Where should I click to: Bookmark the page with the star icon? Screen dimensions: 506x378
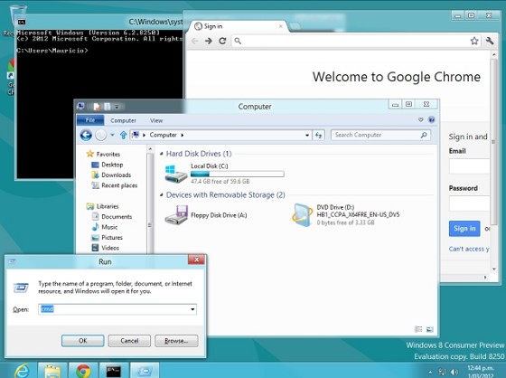(474, 41)
